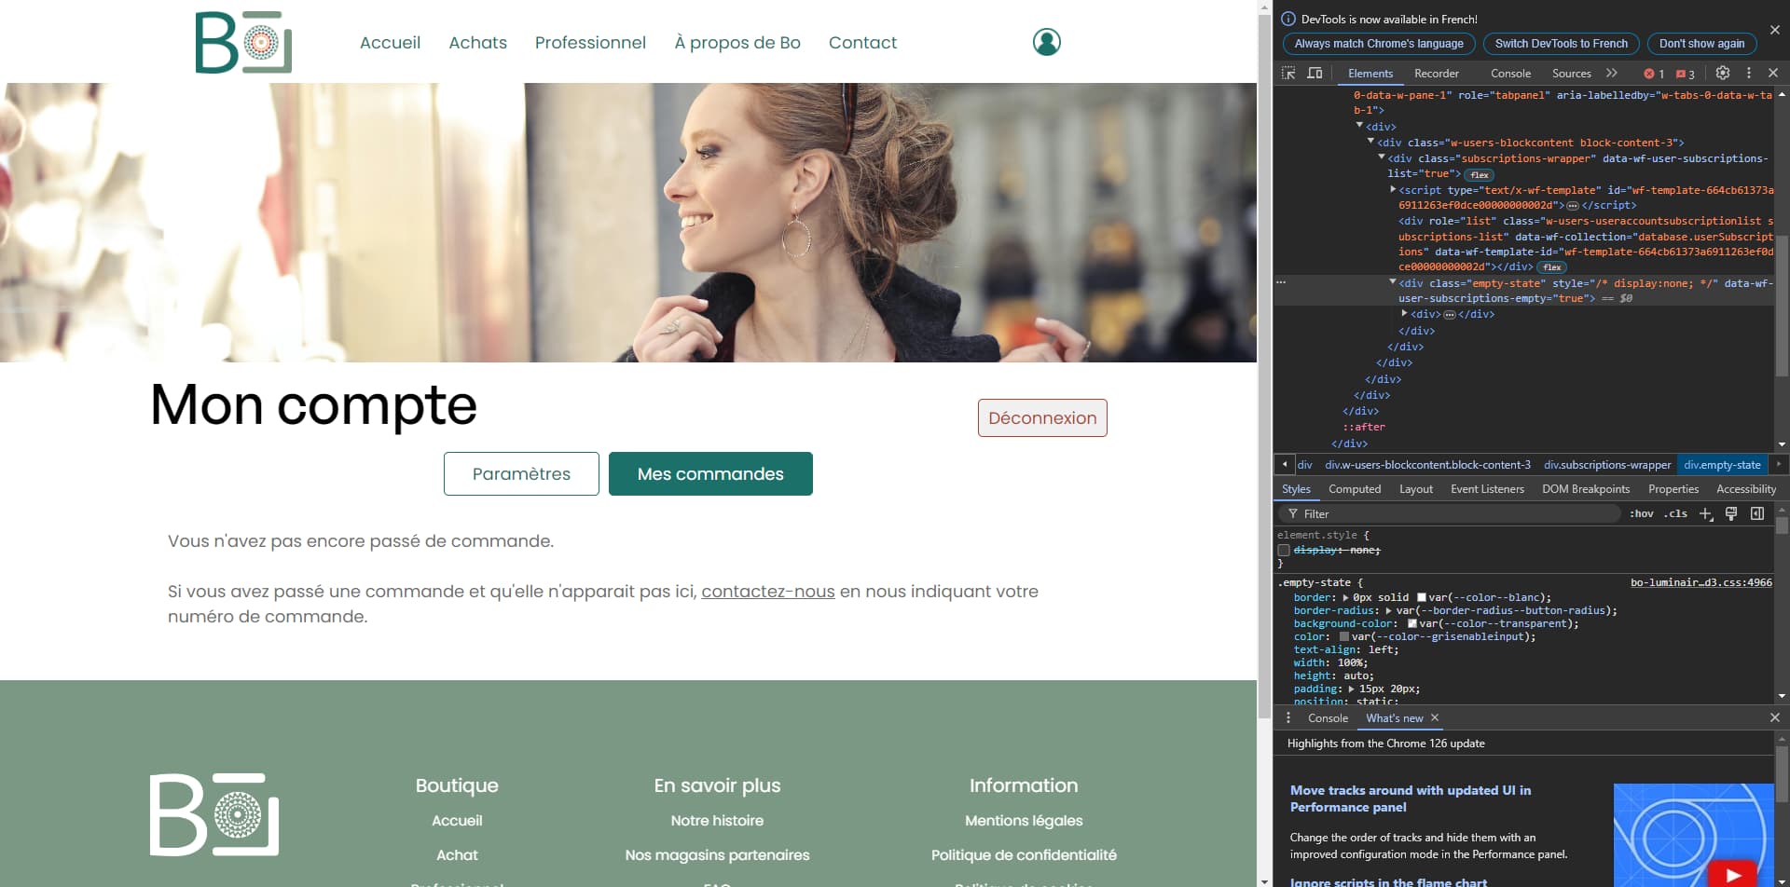Open the DOM Breakpoints tab
This screenshot has width=1790, height=887.
pyautogui.click(x=1586, y=489)
